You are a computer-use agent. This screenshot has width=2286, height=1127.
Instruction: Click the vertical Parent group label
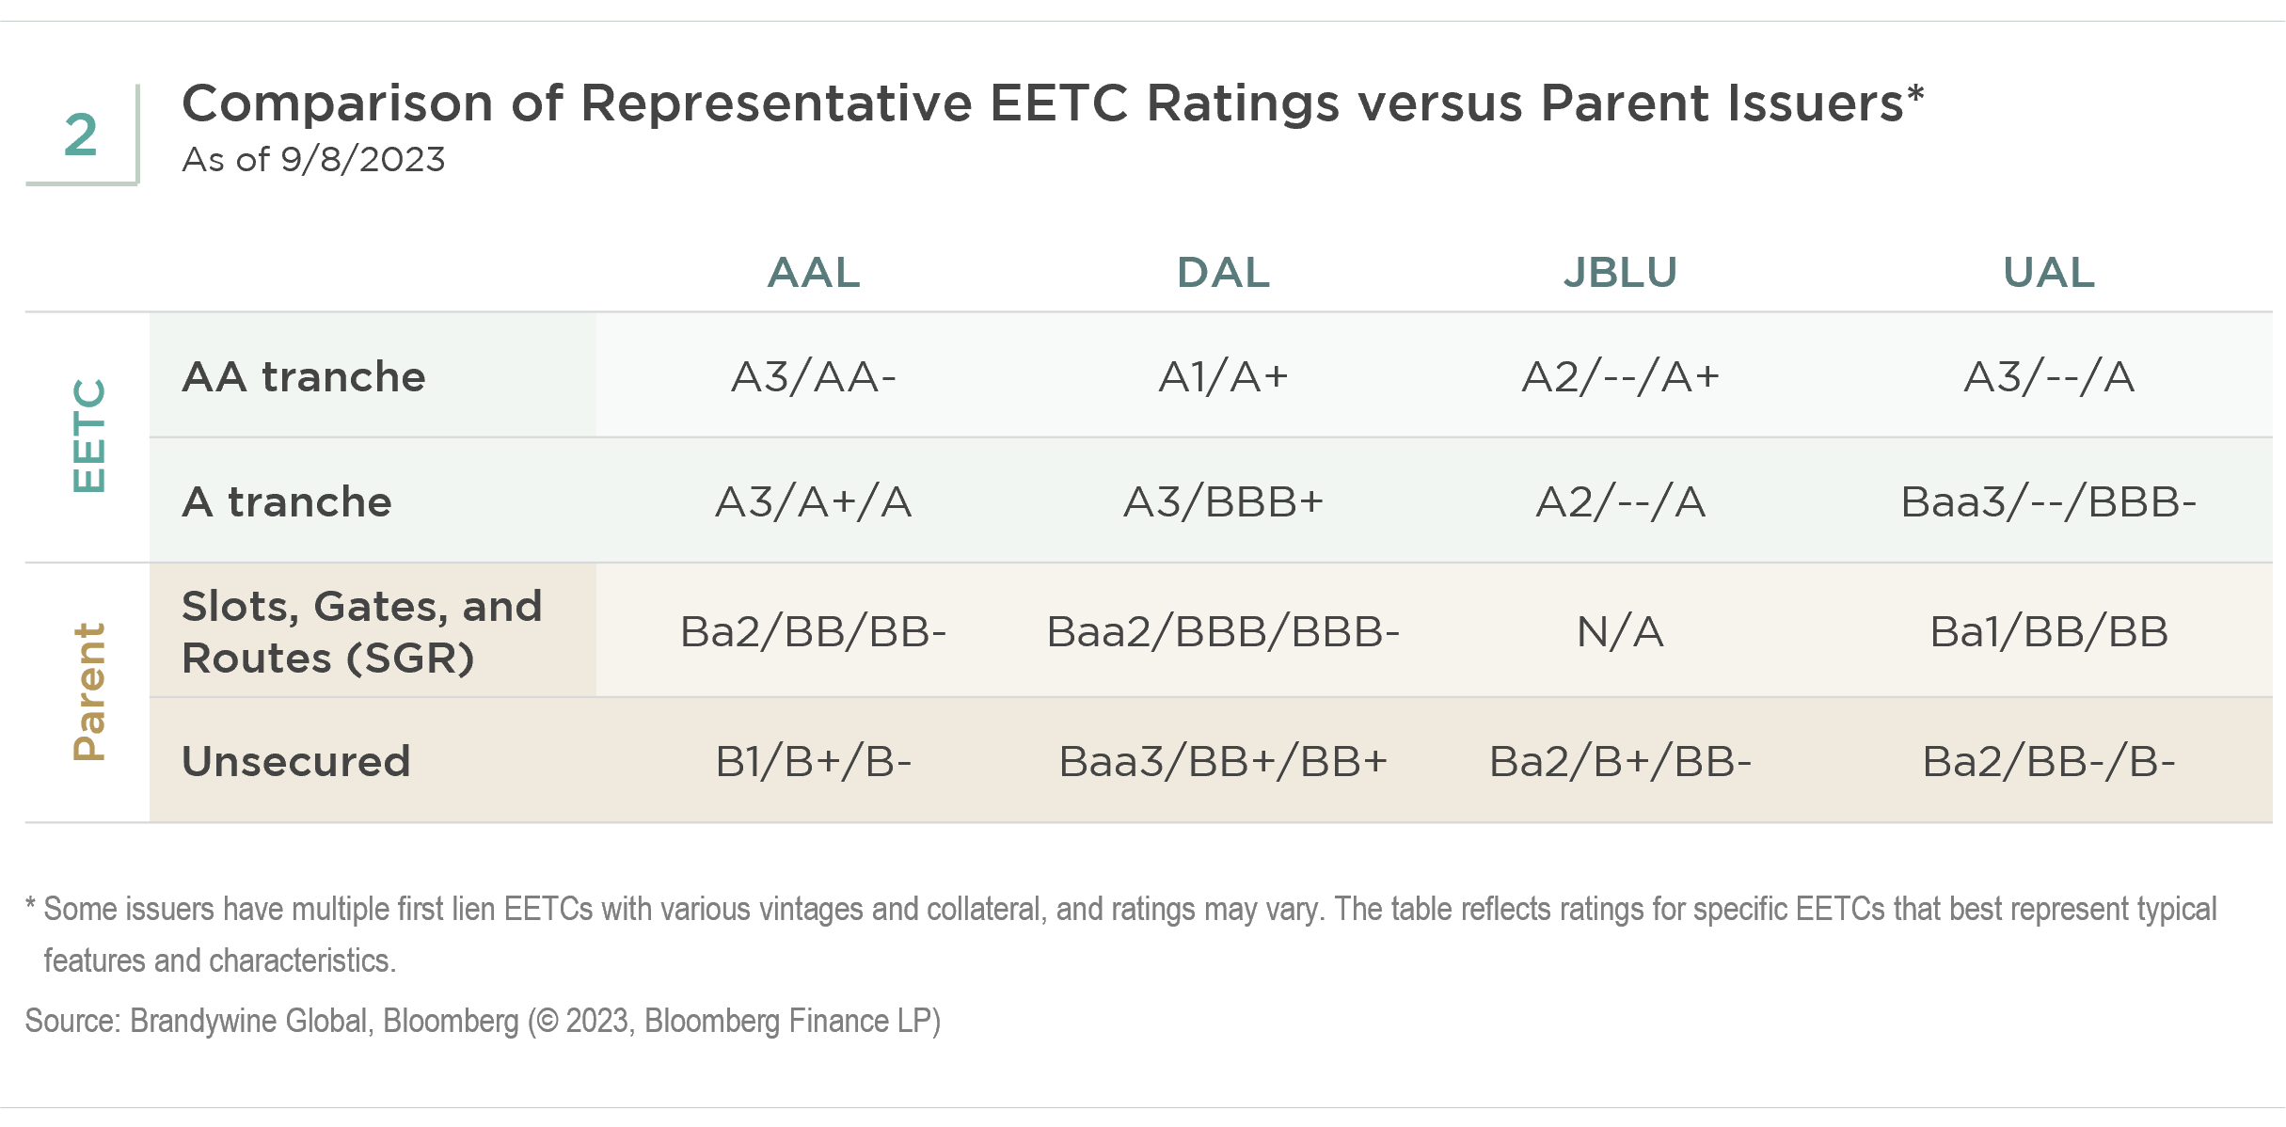tap(89, 691)
